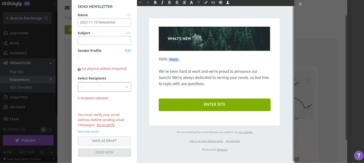Image resolution: width=364 pixels, height=163 pixels.
Task: Align newsletter text to the right
Action: point(184,3)
